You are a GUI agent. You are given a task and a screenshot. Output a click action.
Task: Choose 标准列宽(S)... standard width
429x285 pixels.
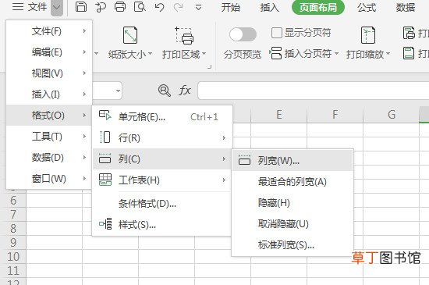click(292, 244)
